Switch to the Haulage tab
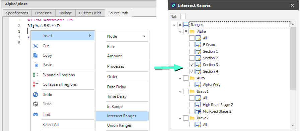 coord(65,13)
